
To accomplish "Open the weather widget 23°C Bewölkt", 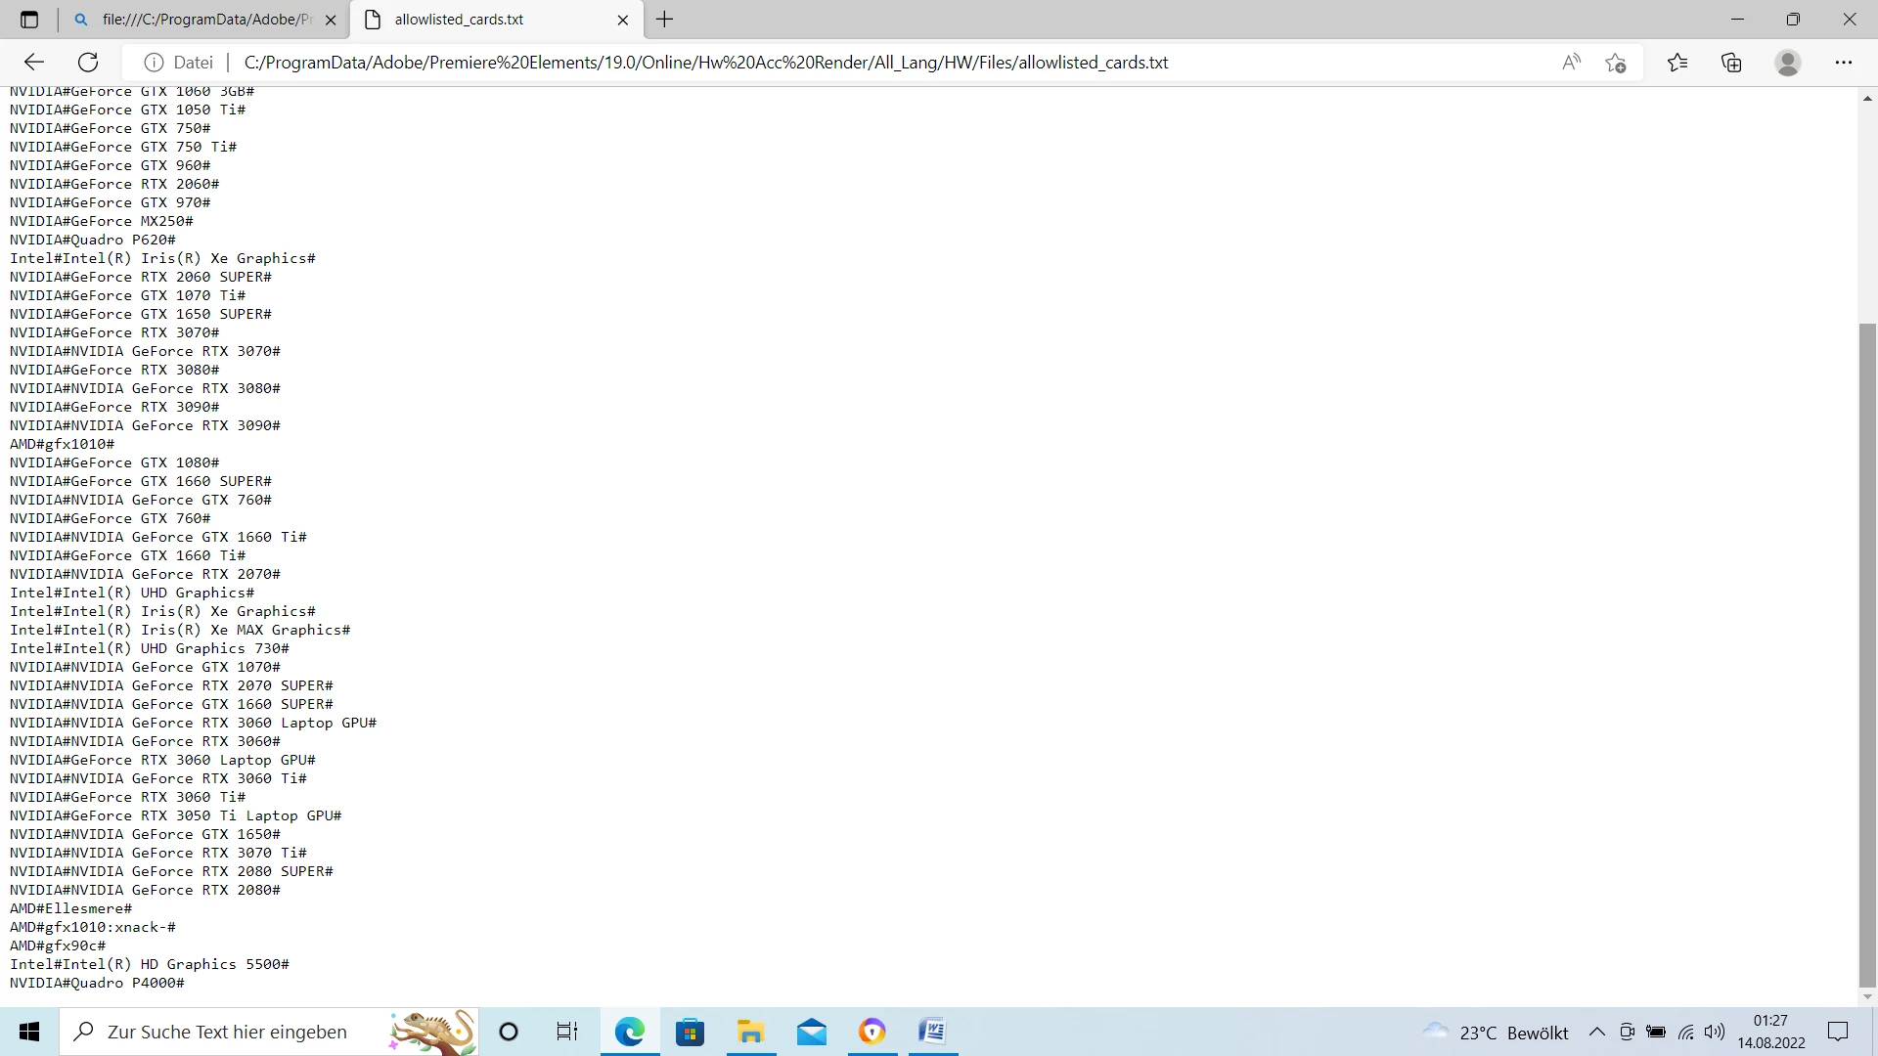I will [x=1497, y=1032].
